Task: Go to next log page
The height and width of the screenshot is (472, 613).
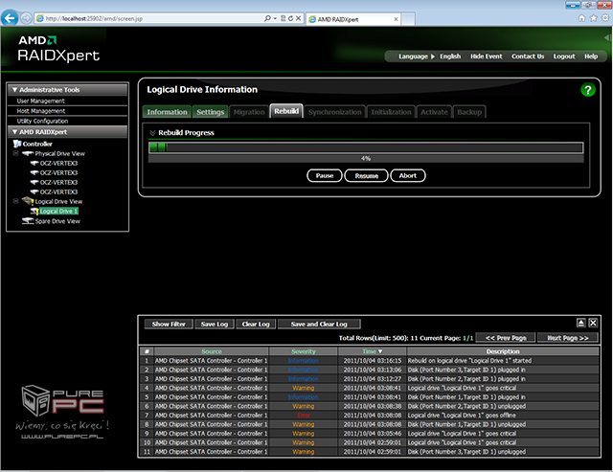Action: pyautogui.click(x=568, y=338)
